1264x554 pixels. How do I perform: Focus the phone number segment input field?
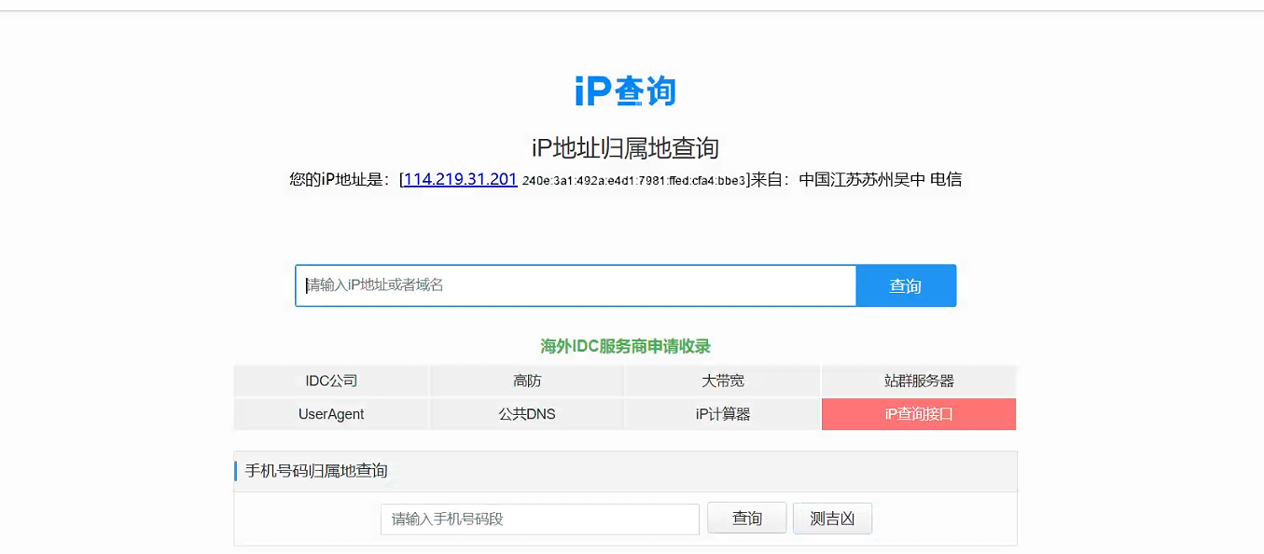(540, 519)
